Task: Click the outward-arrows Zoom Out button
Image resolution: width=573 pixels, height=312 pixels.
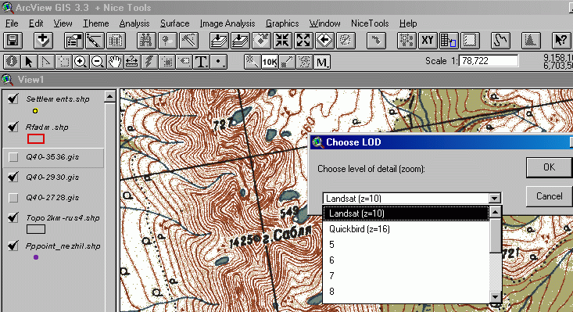Action: pos(303,41)
